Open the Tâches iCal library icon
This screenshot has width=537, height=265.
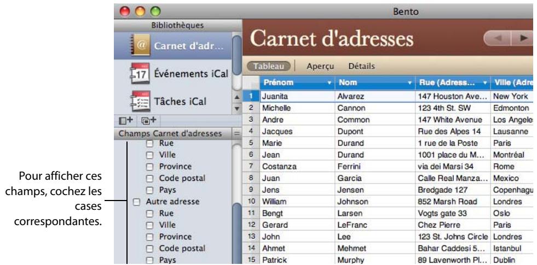tap(140, 101)
